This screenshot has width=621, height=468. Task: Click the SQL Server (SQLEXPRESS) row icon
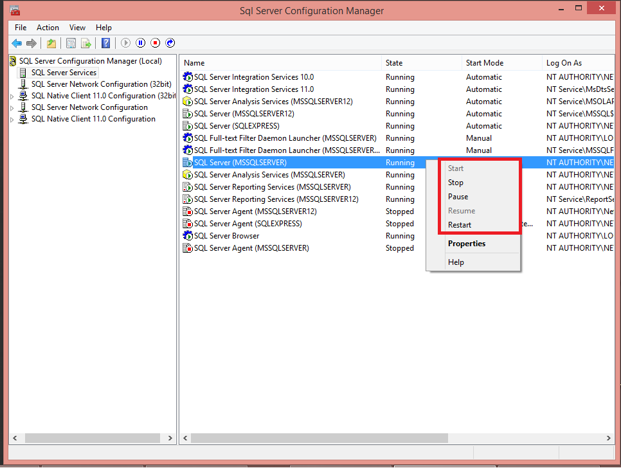click(x=188, y=126)
